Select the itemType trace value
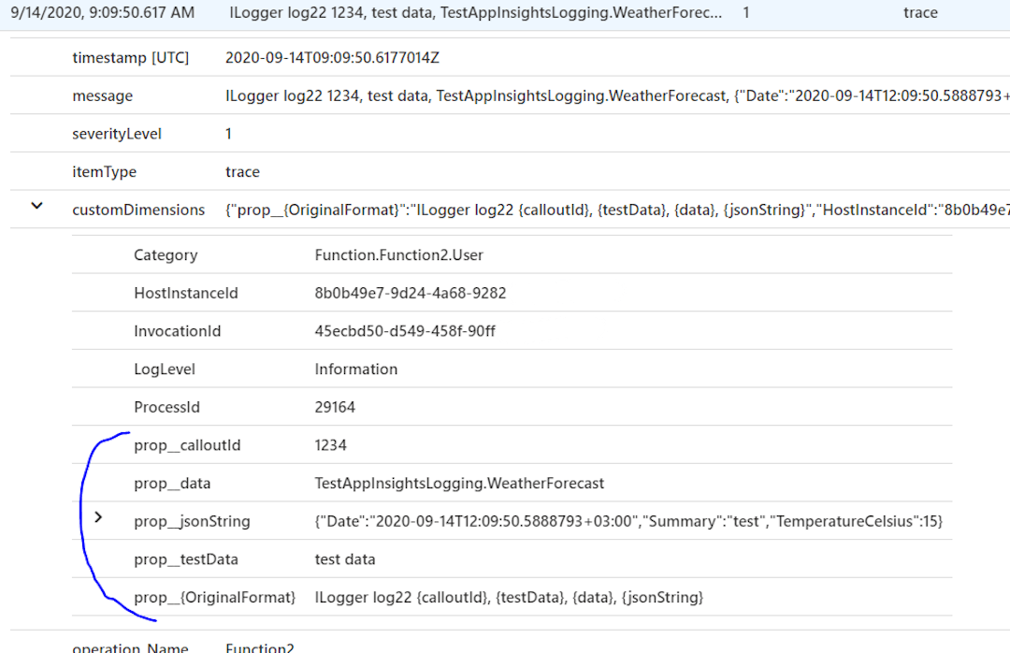This screenshot has height=653, width=1010. pos(242,171)
